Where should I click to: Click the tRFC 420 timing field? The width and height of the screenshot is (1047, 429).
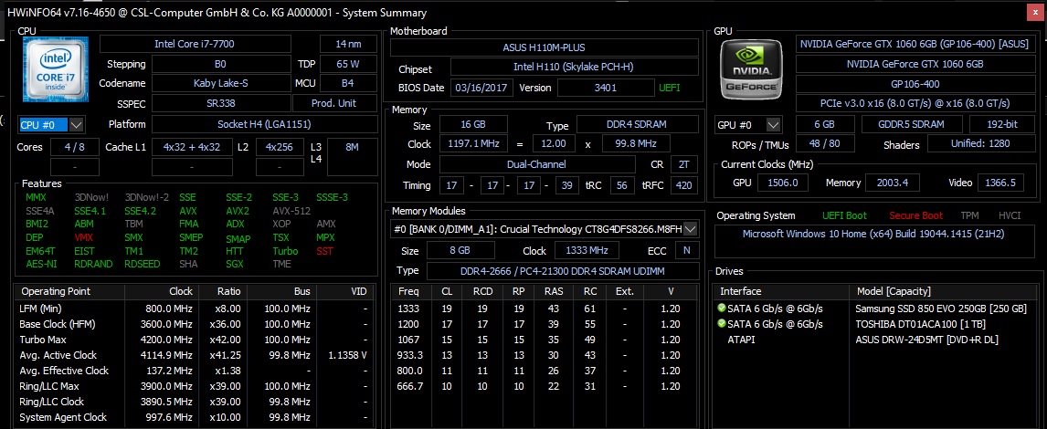pyautogui.click(x=683, y=185)
